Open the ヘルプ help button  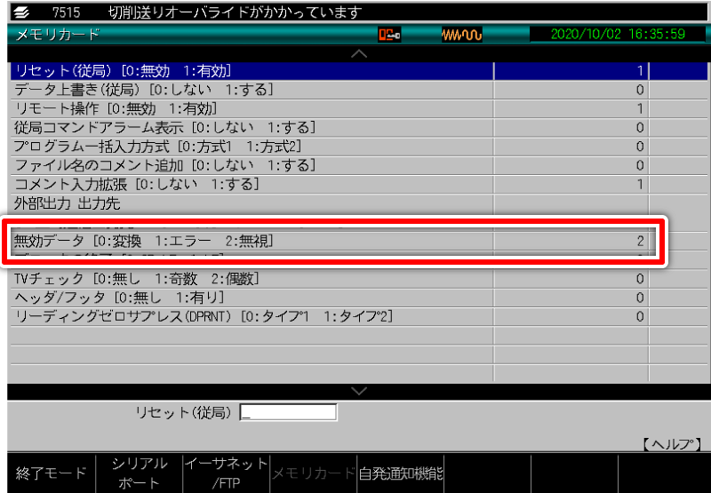coord(671,443)
